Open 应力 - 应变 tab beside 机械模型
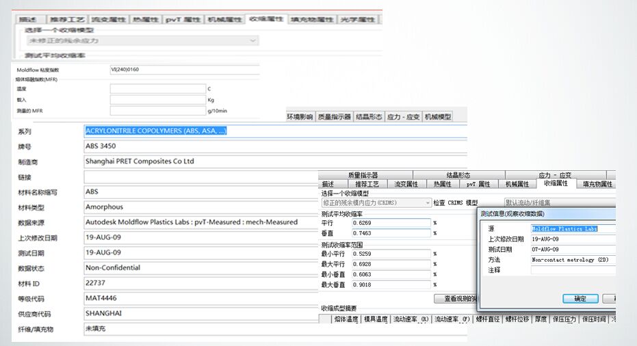 [x=403, y=116]
